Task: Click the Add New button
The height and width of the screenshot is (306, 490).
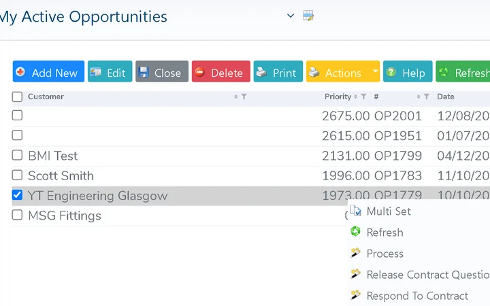Action: click(48, 71)
